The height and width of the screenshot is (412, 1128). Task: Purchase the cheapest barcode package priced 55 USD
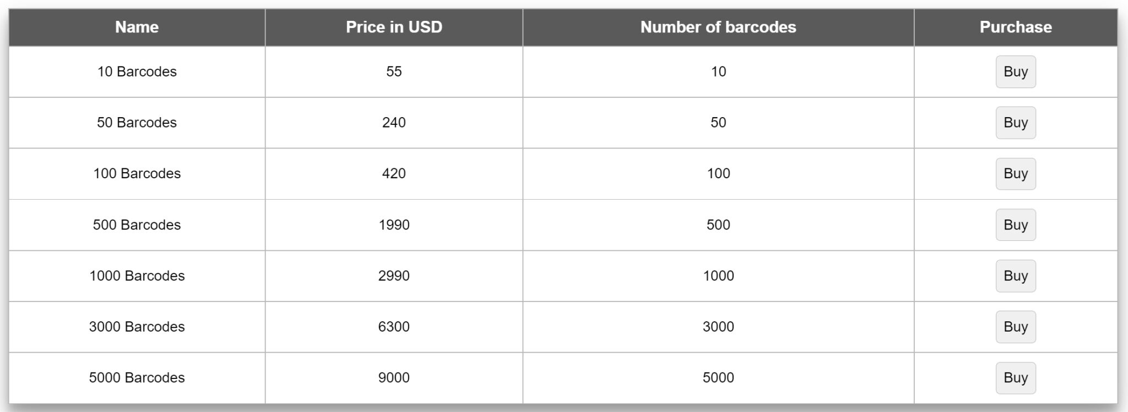1015,71
